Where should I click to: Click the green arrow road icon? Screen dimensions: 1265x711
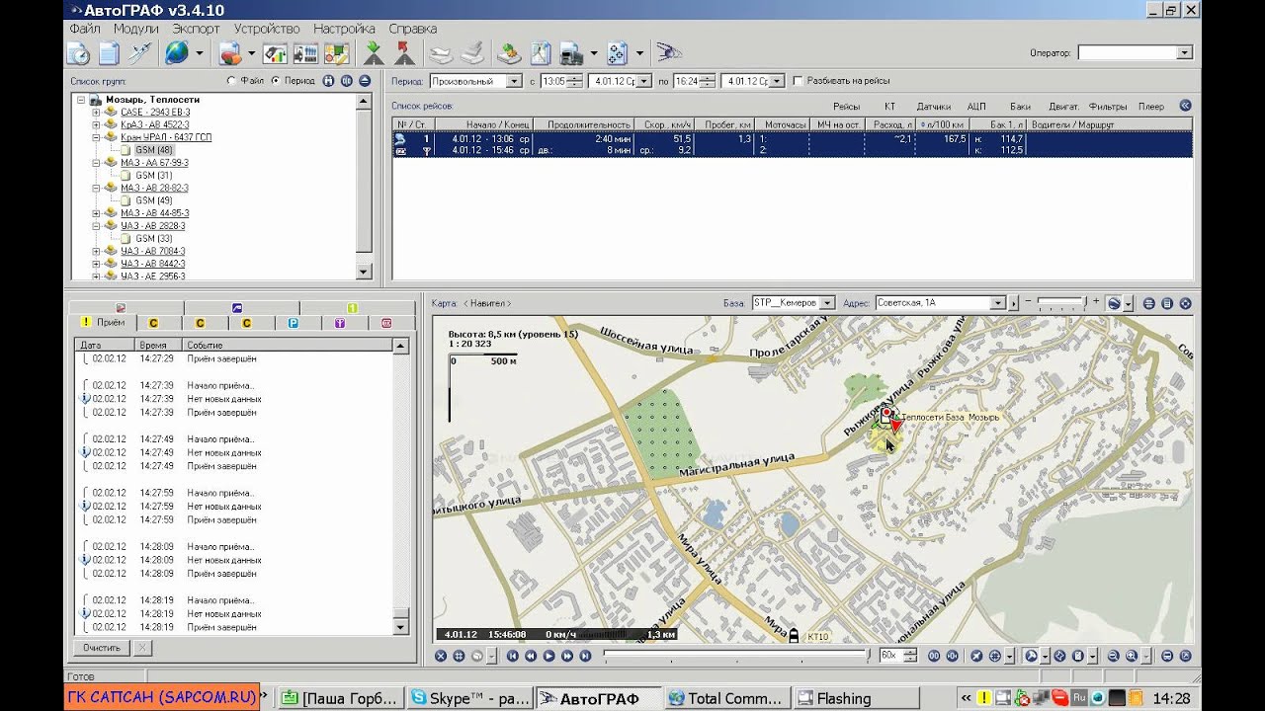[x=374, y=52]
